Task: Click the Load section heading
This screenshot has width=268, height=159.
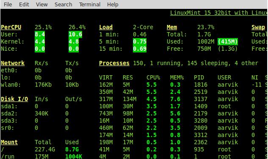Action: pyautogui.click(x=106, y=27)
